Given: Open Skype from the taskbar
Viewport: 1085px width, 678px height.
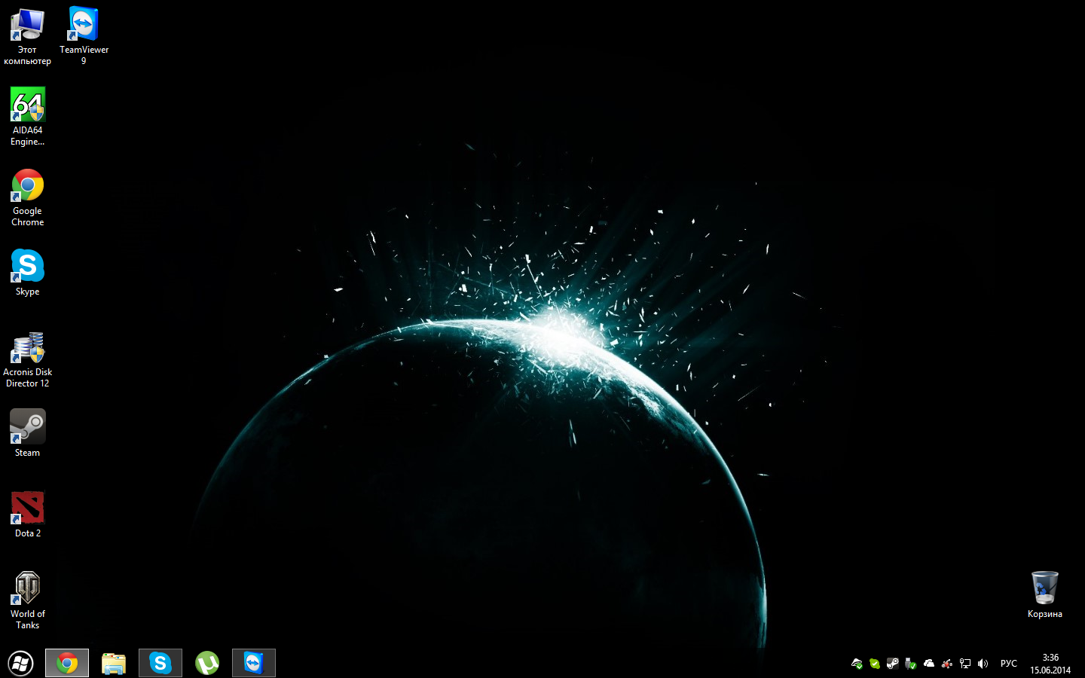Looking at the screenshot, I should (x=160, y=663).
